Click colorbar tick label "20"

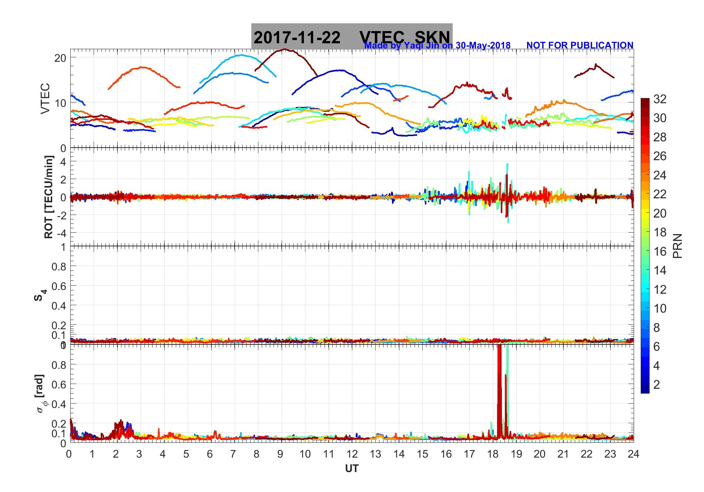coord(660,213)
